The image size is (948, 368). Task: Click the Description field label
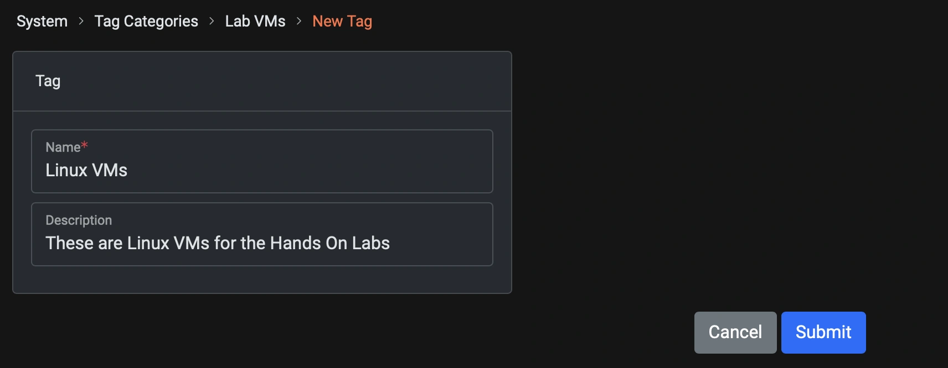pos(79,220)
